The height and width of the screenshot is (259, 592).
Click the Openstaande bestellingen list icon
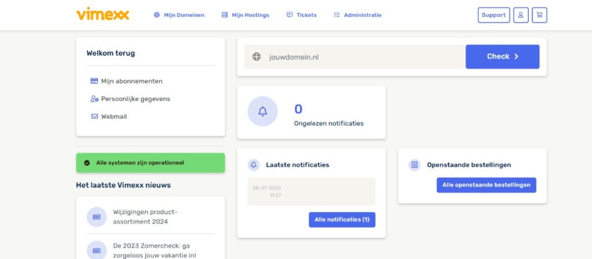click(414, 165)
